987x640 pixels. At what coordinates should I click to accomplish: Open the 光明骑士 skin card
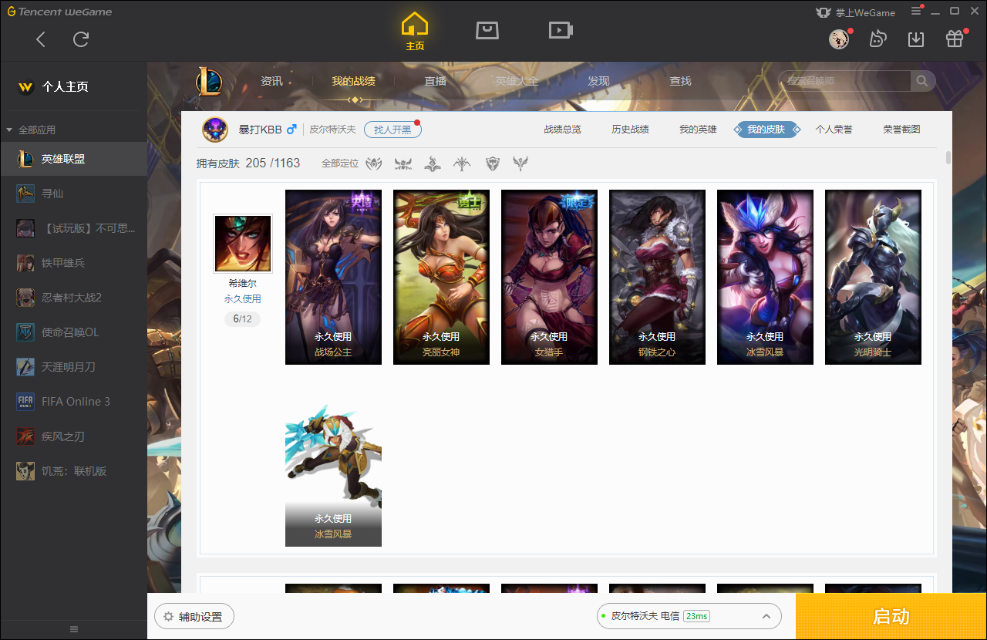(873, 277)
